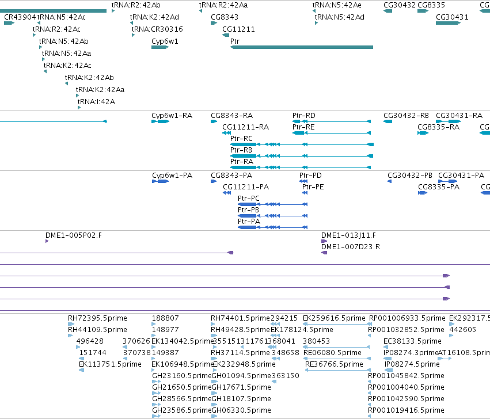The image size is (490, 419).
Task: Select the EC38133.5prime EST label
Action: tap(412, 341)
